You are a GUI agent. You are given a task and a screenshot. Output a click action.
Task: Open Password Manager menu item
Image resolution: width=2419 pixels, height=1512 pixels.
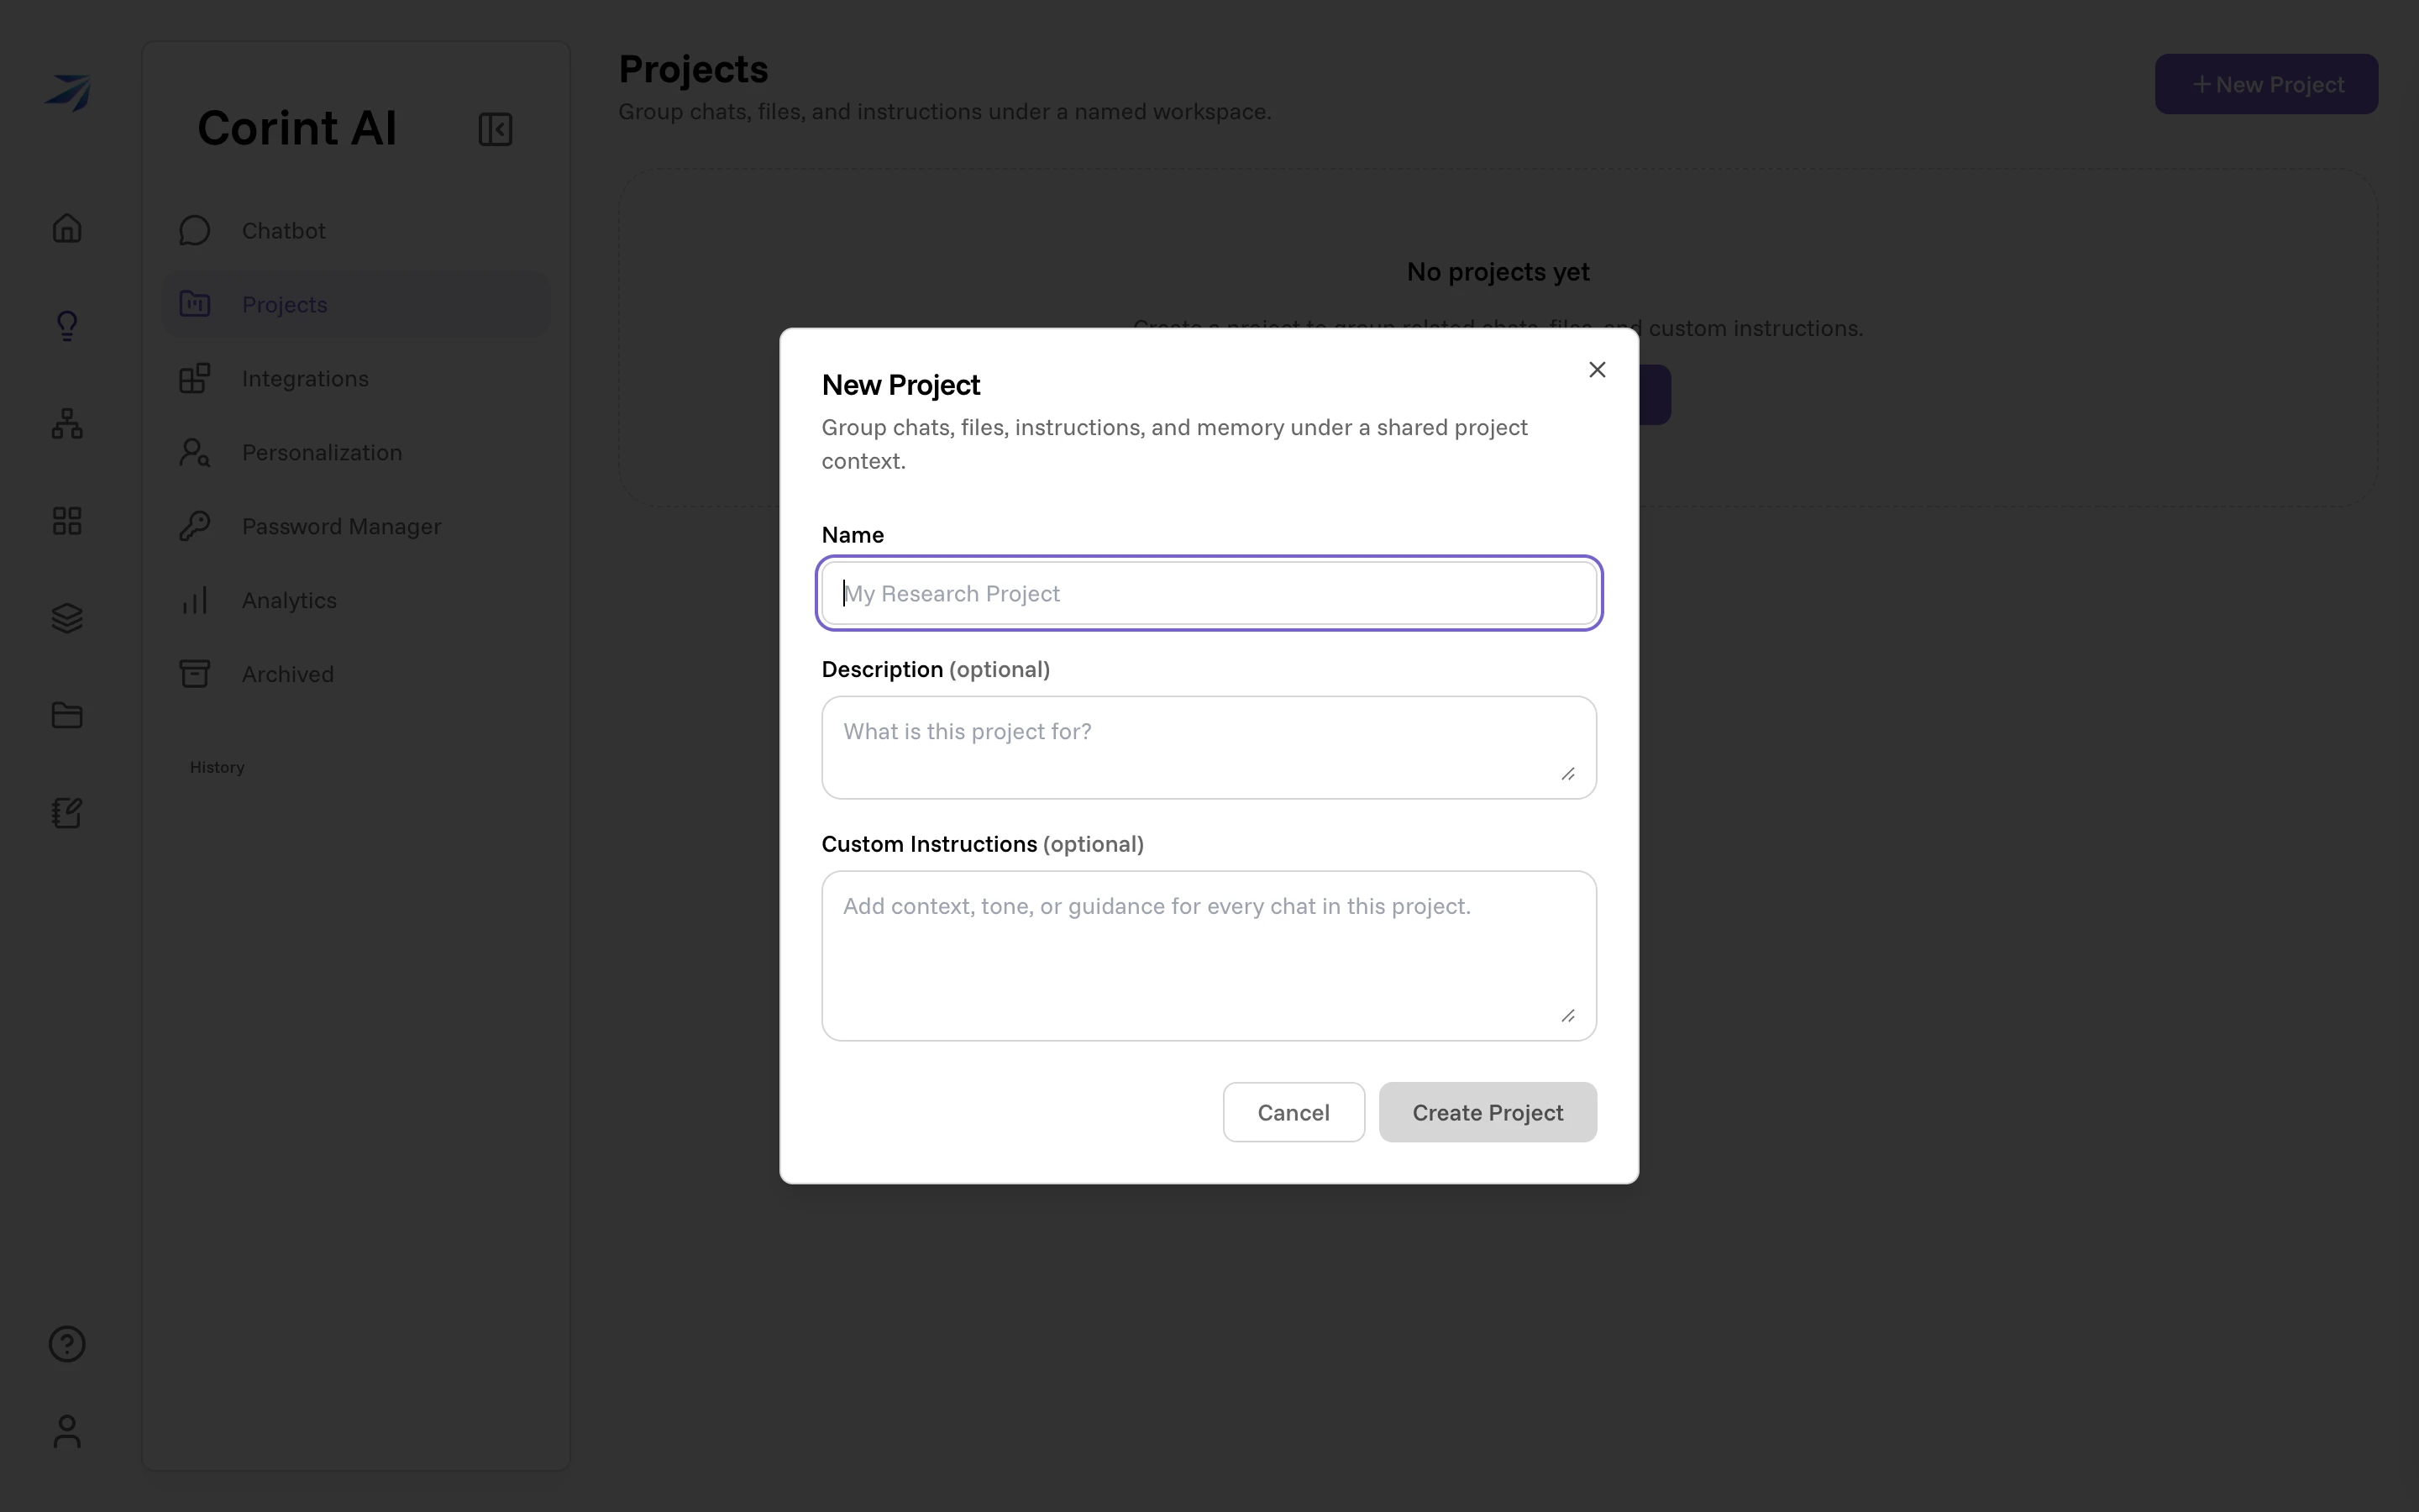pos(356,526)
